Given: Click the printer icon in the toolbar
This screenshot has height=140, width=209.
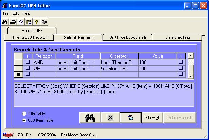Looking at the screenshot, I should (x=13, y=22).
